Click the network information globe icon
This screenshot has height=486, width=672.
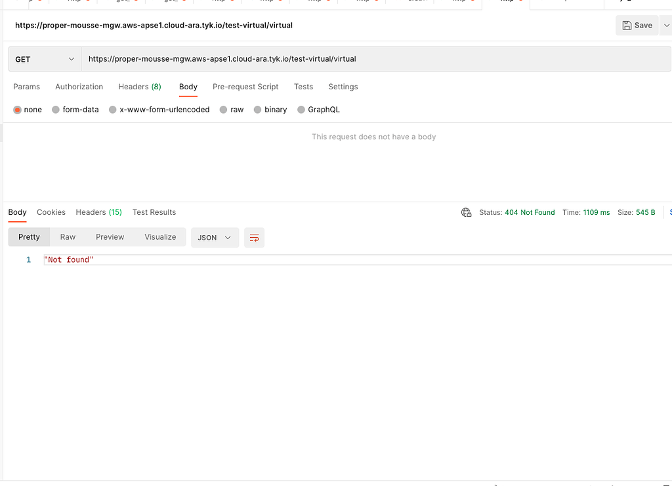point(466,212)
